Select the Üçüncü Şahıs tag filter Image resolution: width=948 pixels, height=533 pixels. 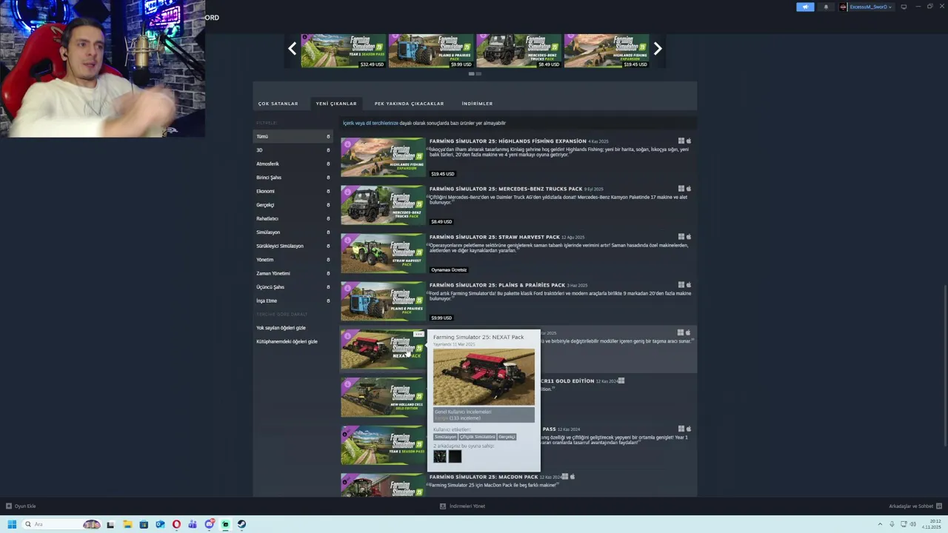pyautogui.click(x=293, y=287)
